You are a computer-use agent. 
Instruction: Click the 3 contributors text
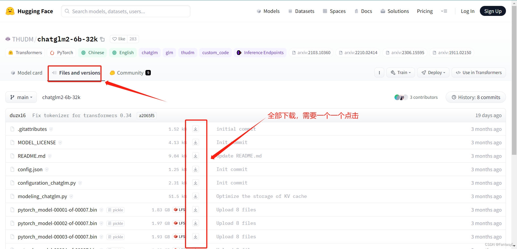tap(424, 97)
